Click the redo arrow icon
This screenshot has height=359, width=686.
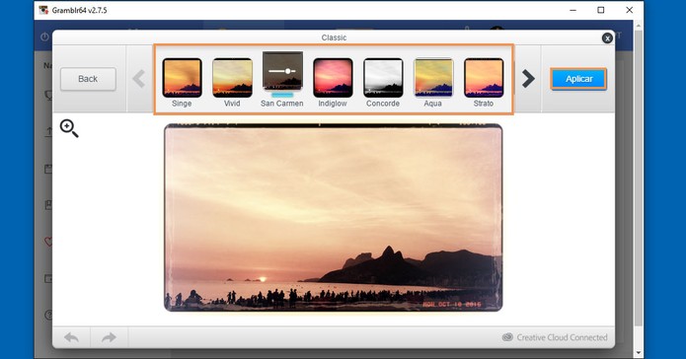(x=109, y=337)
